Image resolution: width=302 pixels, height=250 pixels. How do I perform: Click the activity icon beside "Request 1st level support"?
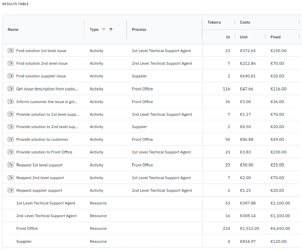coord(10,165)
